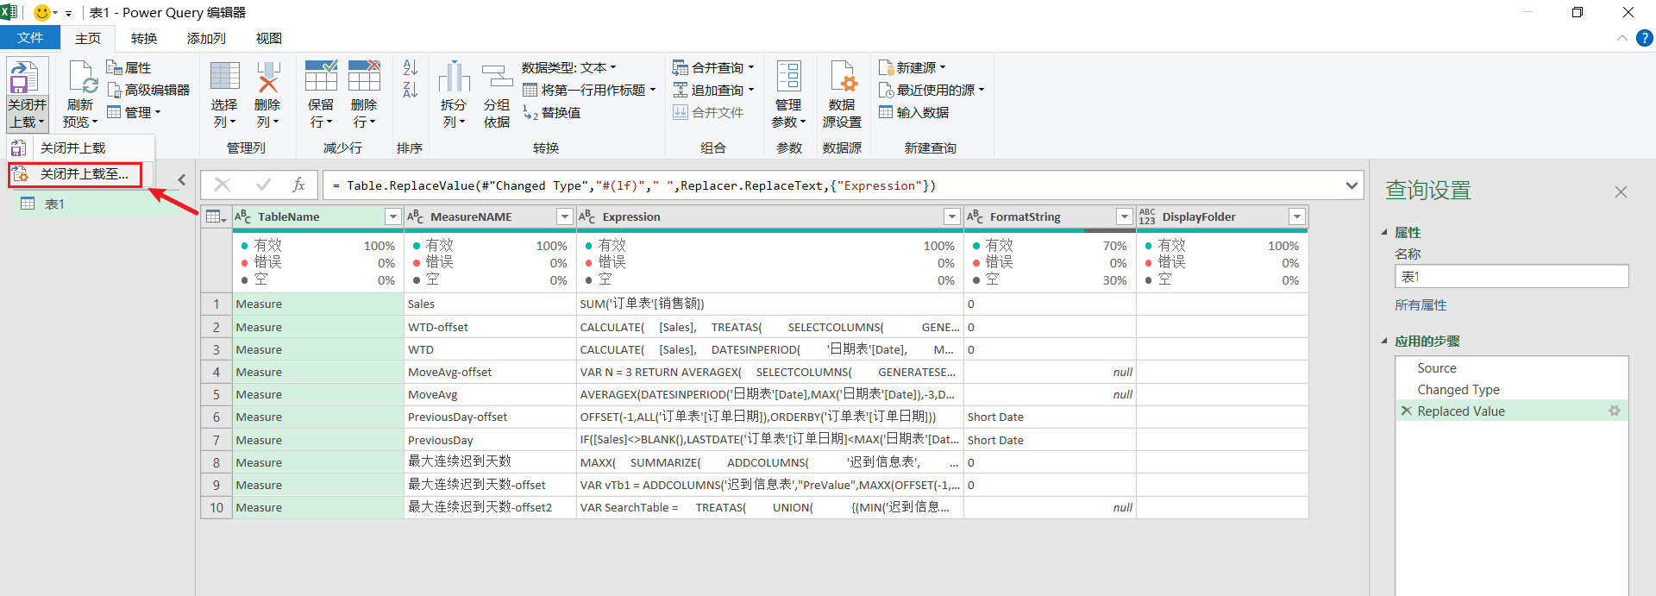Open the File (文件) tab
This screenshot has height=596, width=1656.
pyautogui.click(x=30, y=38)
